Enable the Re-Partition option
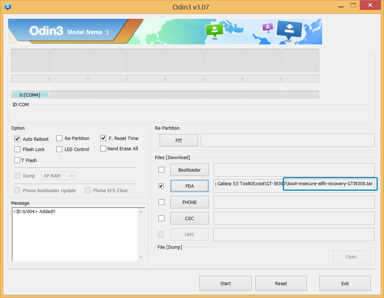Screen dimensions: 384x298 click(59, 138)
